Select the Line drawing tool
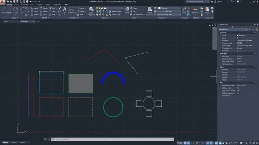The height and width of the screenshot is (145, 259). [3, 10]
